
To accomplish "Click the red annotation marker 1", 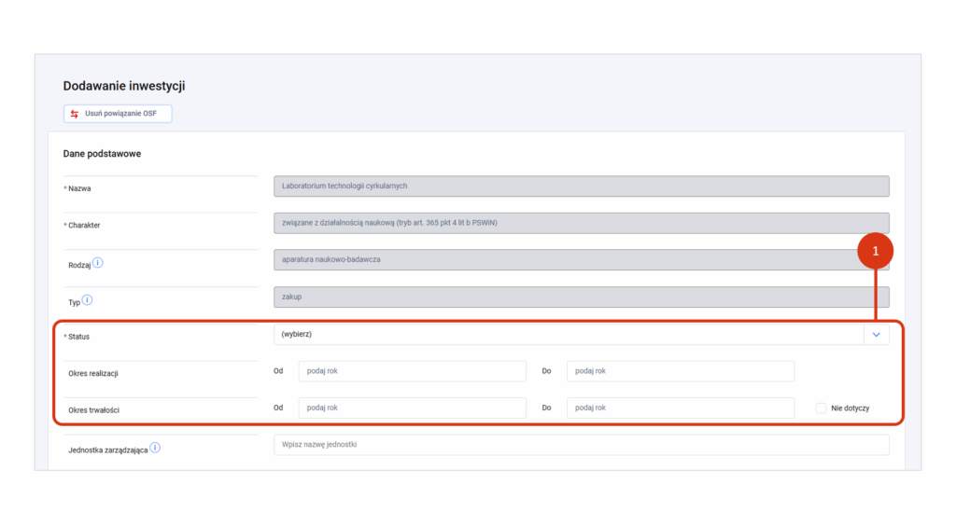I will (x=875, y=251).
